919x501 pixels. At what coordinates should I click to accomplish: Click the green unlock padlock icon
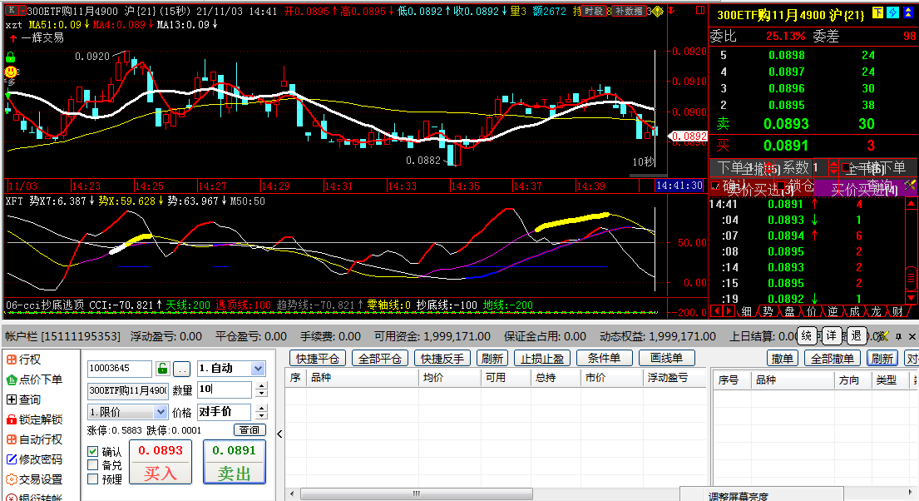pos(163,369)
